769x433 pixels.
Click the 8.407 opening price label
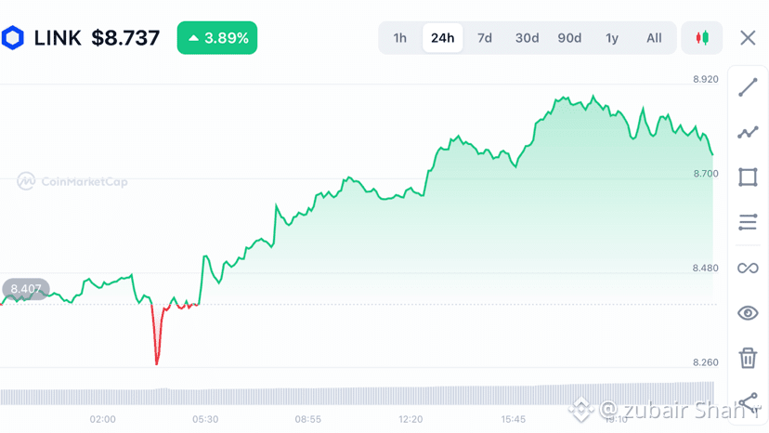[x=25, y=289]
